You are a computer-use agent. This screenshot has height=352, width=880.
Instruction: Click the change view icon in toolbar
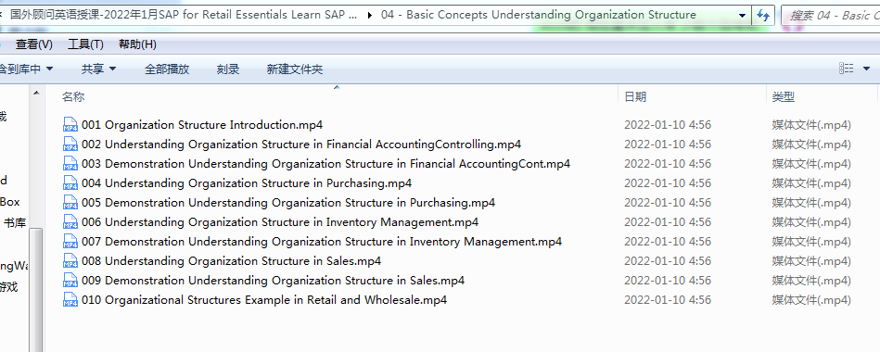pos(847,69)
